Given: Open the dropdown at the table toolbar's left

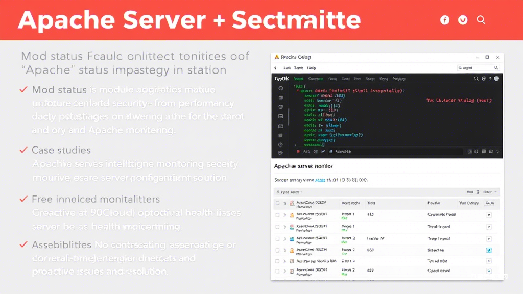Looking at the screenshot, I should pos(289,192).
